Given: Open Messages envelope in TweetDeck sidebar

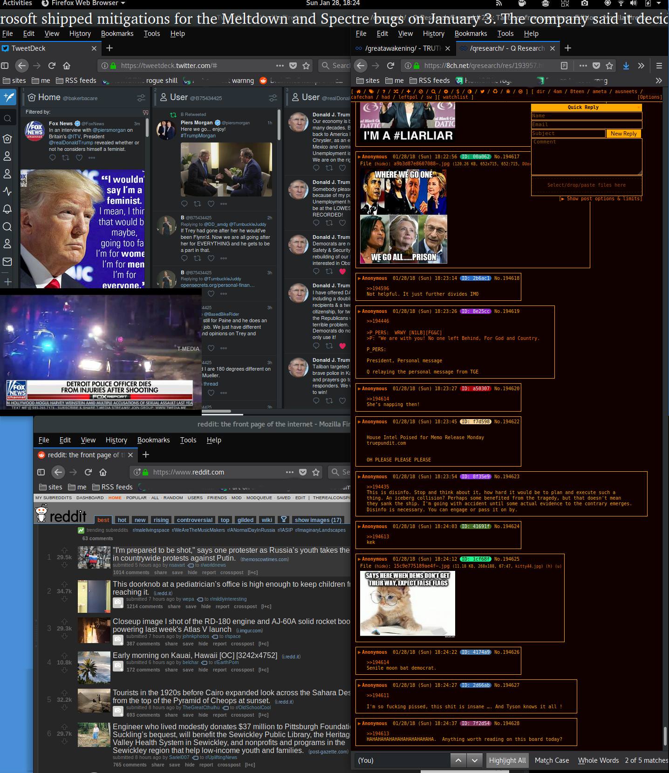Looking at the screenshot, I should tap(7, 262).
